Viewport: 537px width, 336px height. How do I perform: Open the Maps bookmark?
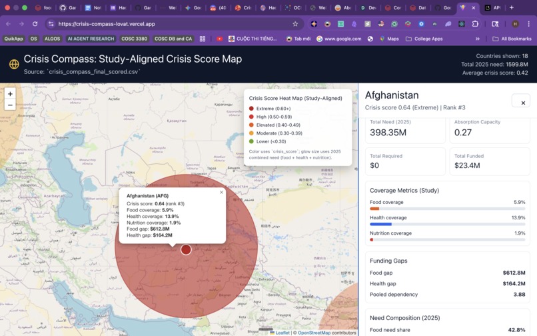tap(389, 39)
